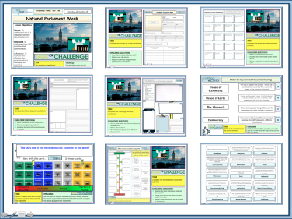The height and width of the screenshot is (219, 292).
Task: Open the keyword definition cards slide thumbnail
Action: point(241,174)
